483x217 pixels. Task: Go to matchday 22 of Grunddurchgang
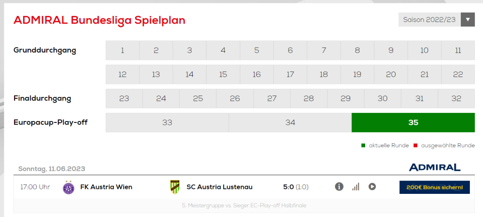(458, 74)
